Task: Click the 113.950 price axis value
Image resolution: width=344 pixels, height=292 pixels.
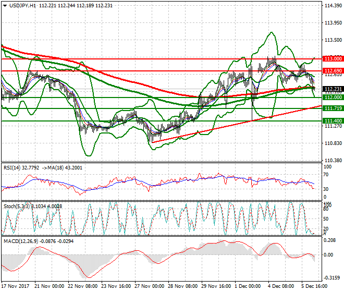Action: coord(333,22)
